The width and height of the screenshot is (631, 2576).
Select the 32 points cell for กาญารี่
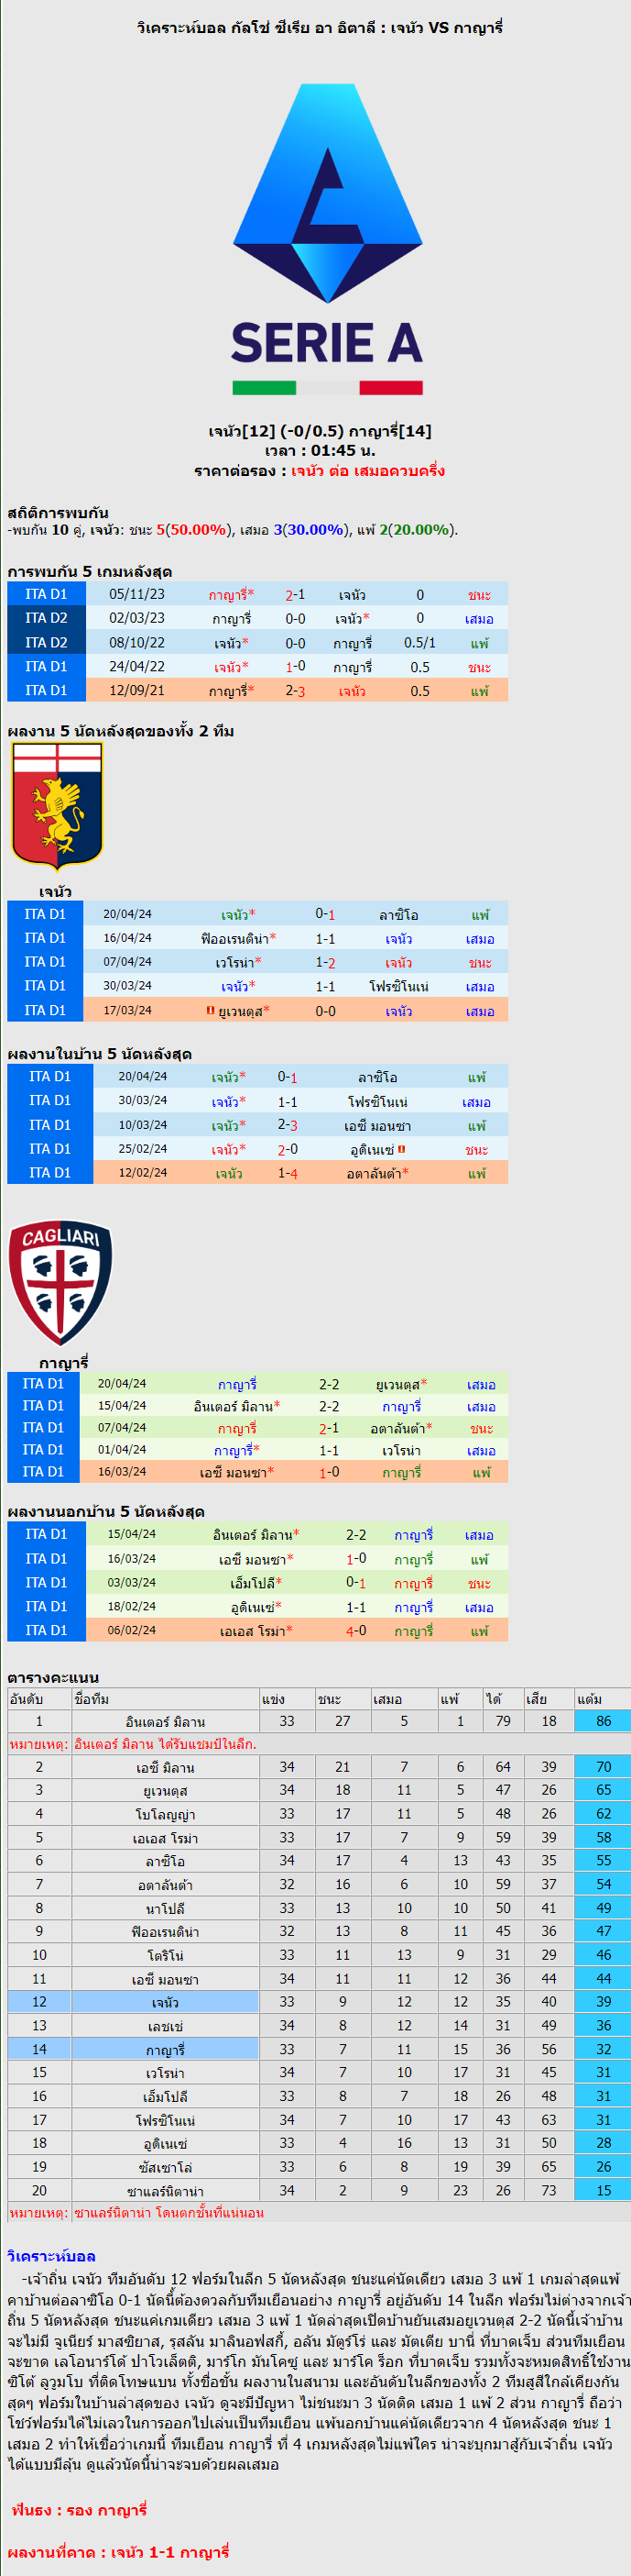(603, 2050)
